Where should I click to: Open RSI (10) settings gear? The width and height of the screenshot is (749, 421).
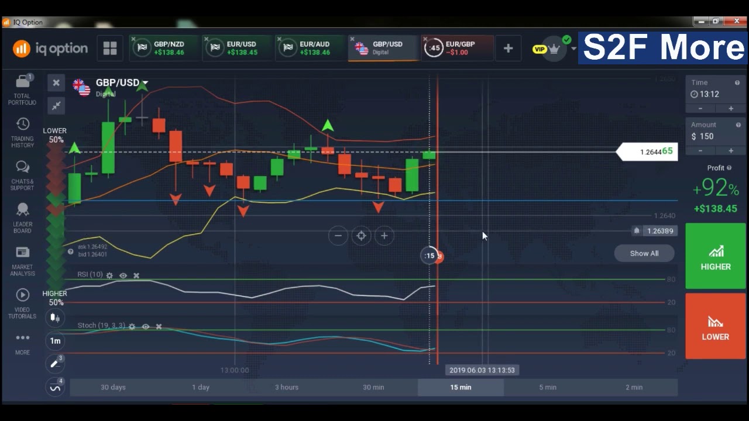[x=109, y=275]
